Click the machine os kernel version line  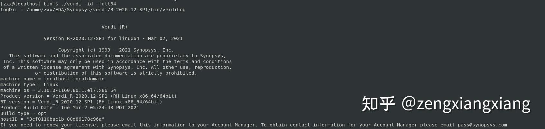point(58,90)
